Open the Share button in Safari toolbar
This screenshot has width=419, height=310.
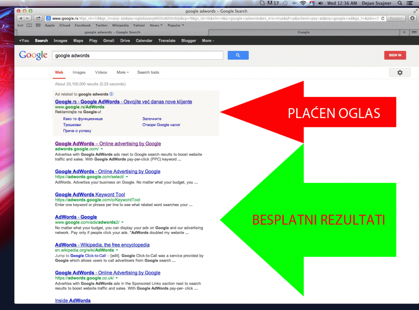(38, 18)
